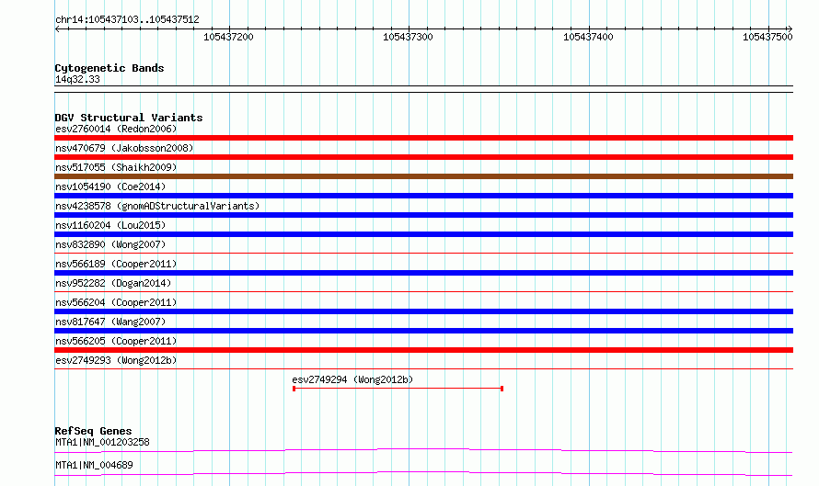The width and height of the screenshot is (819, 486).
Task: Click ruler tick label 105437300
Action: [408, 37]
